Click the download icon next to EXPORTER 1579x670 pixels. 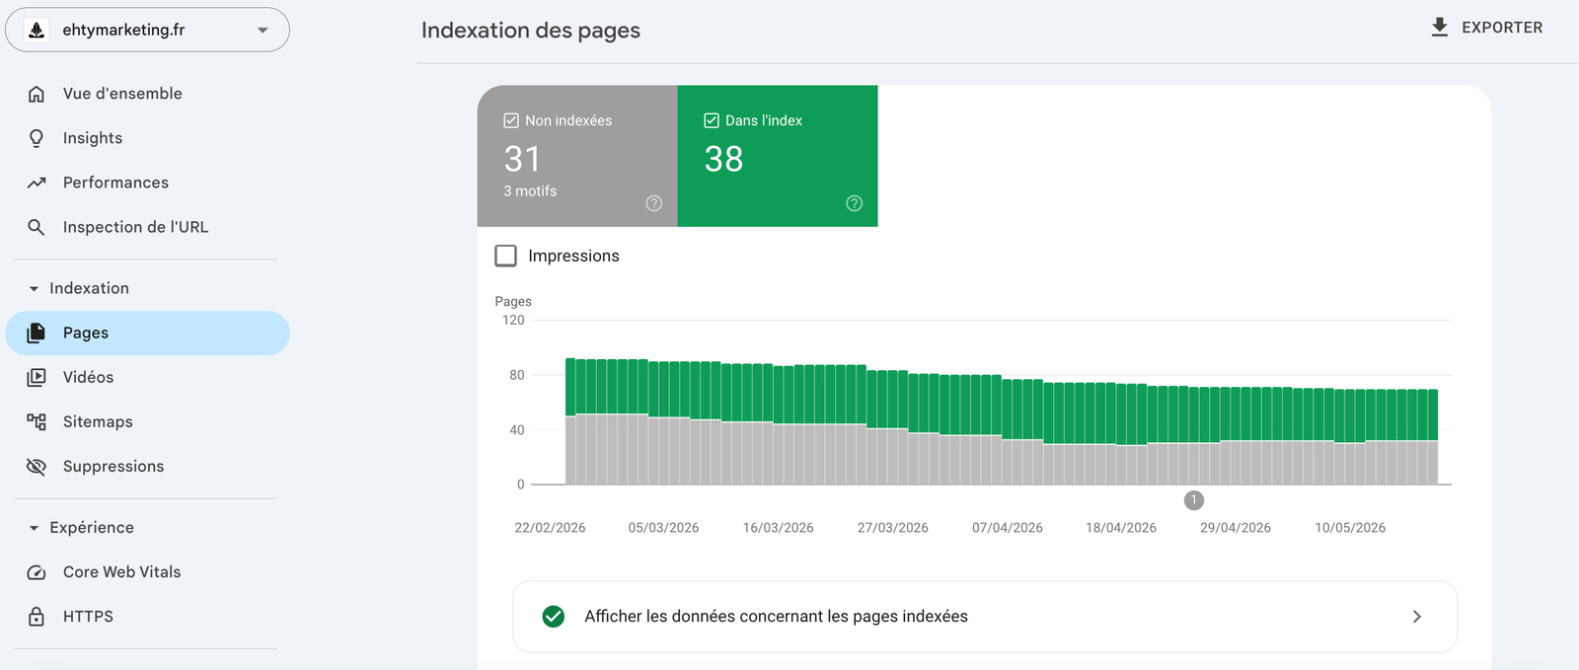[x=1440, y=28]
